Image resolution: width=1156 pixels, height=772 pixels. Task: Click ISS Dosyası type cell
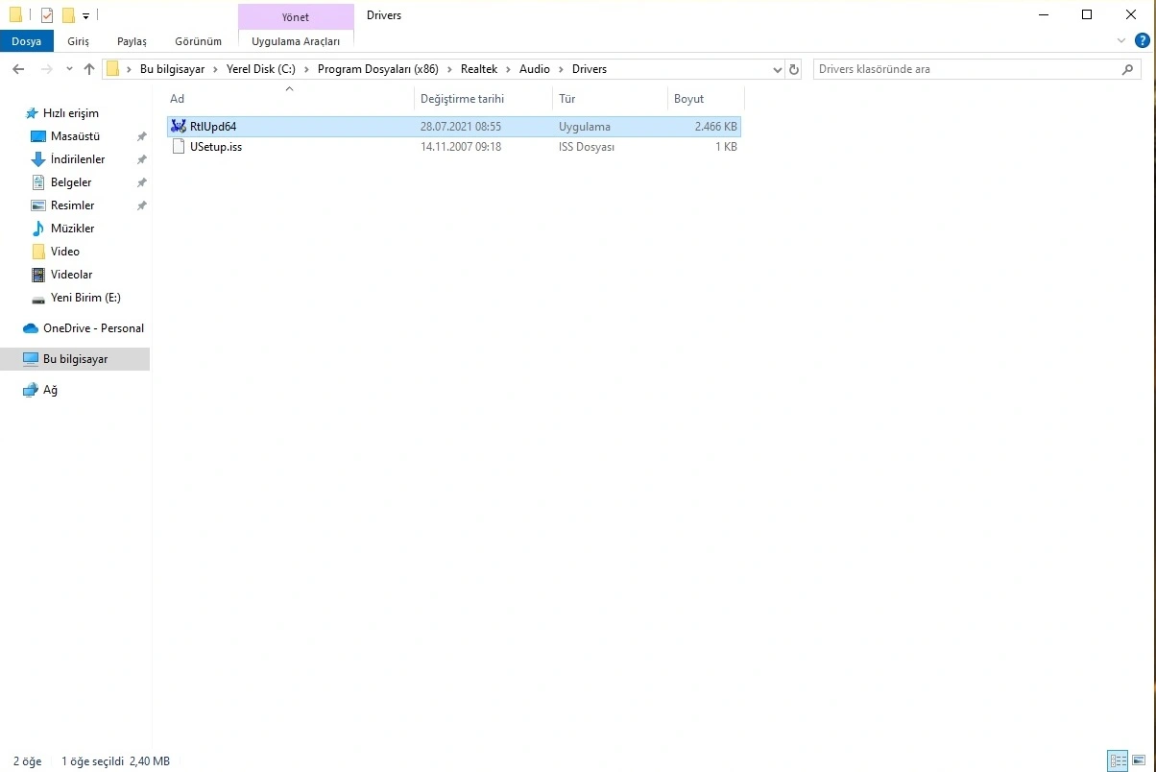click(587, 147)
